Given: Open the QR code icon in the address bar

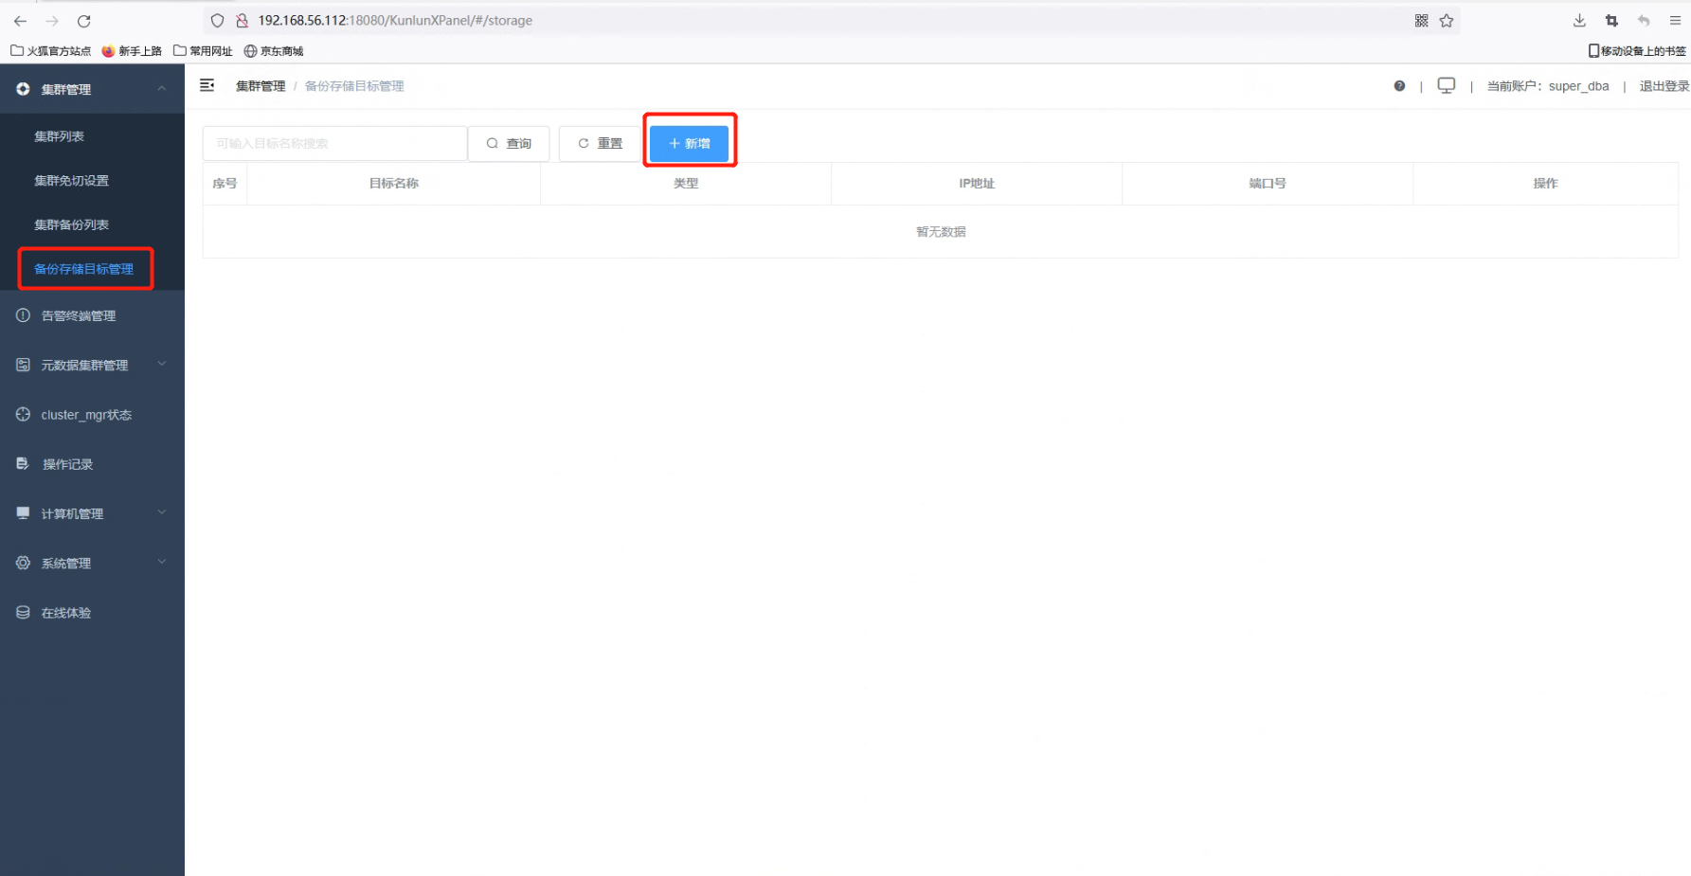Looking at the screenshot, I should (1421, 21).
